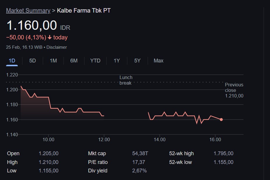Show the YTD chart range
Viewport: 270px width, 180px height.
click(x=95, y=61)
